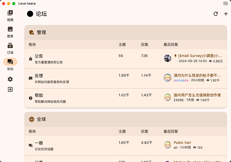The height and width of the screenshot is (162, 231).
Task: Open the 视频 (Videos) sidebar section
Action: pyautogui.click(x=10, y=16)
